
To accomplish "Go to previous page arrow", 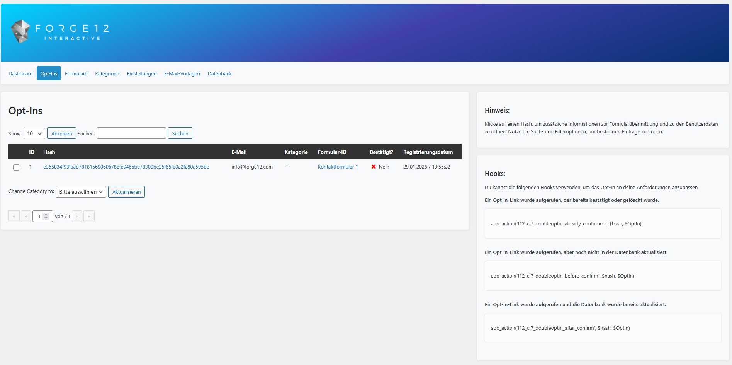I will tap(26, 216).
